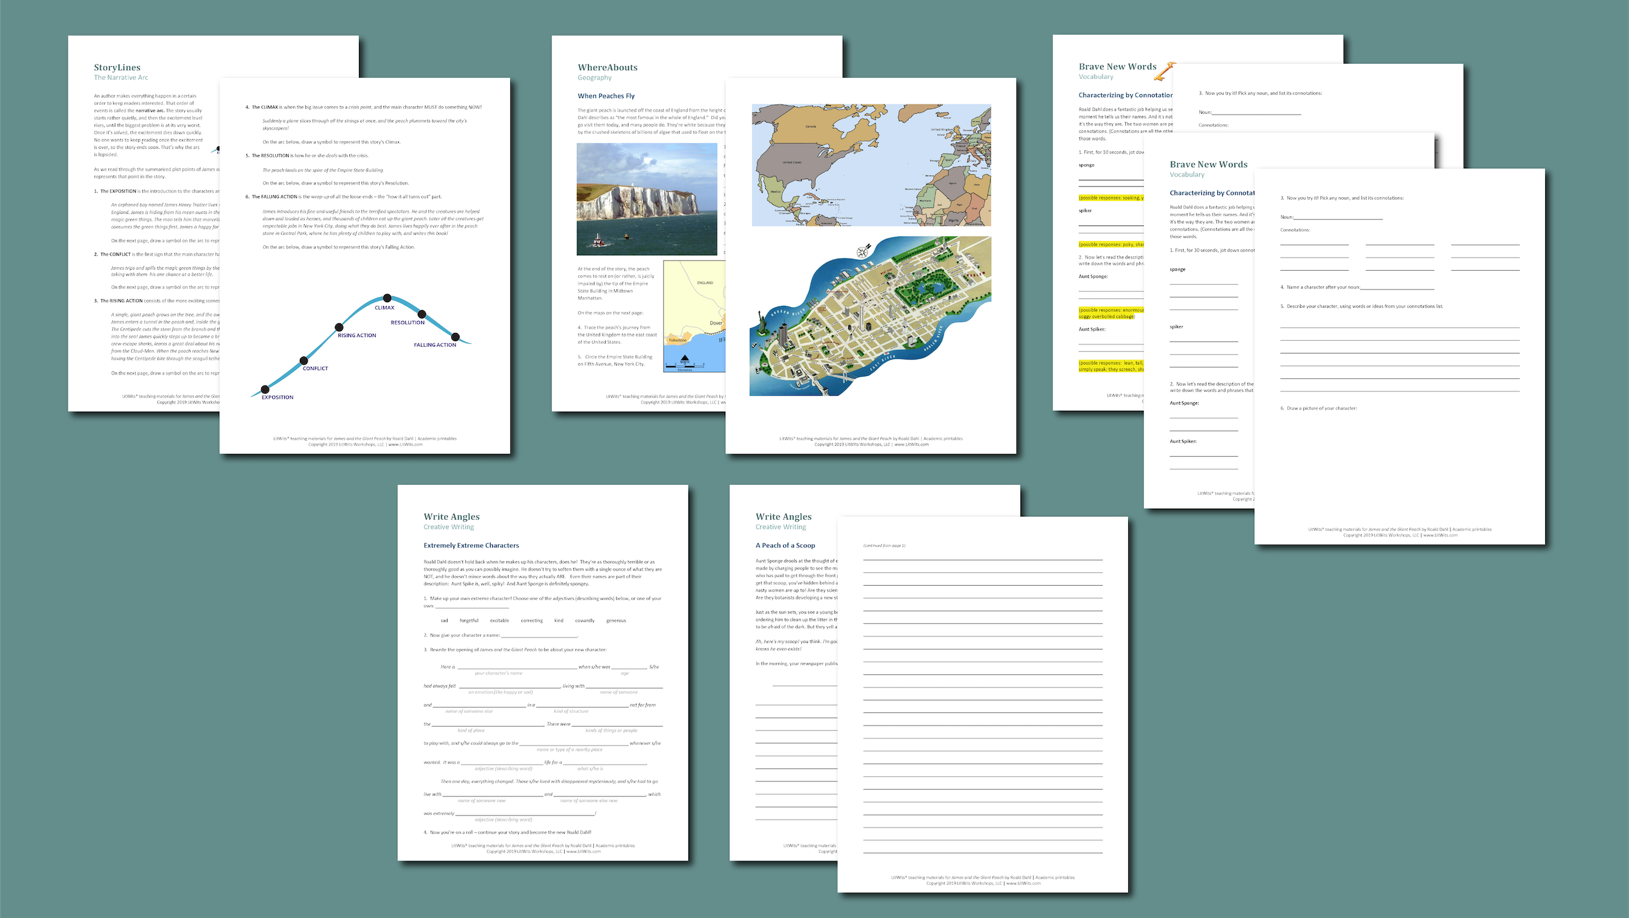Click the 'When Peaches Fly' subheading
Screen dimensions: 1629x918
[606, 96]
